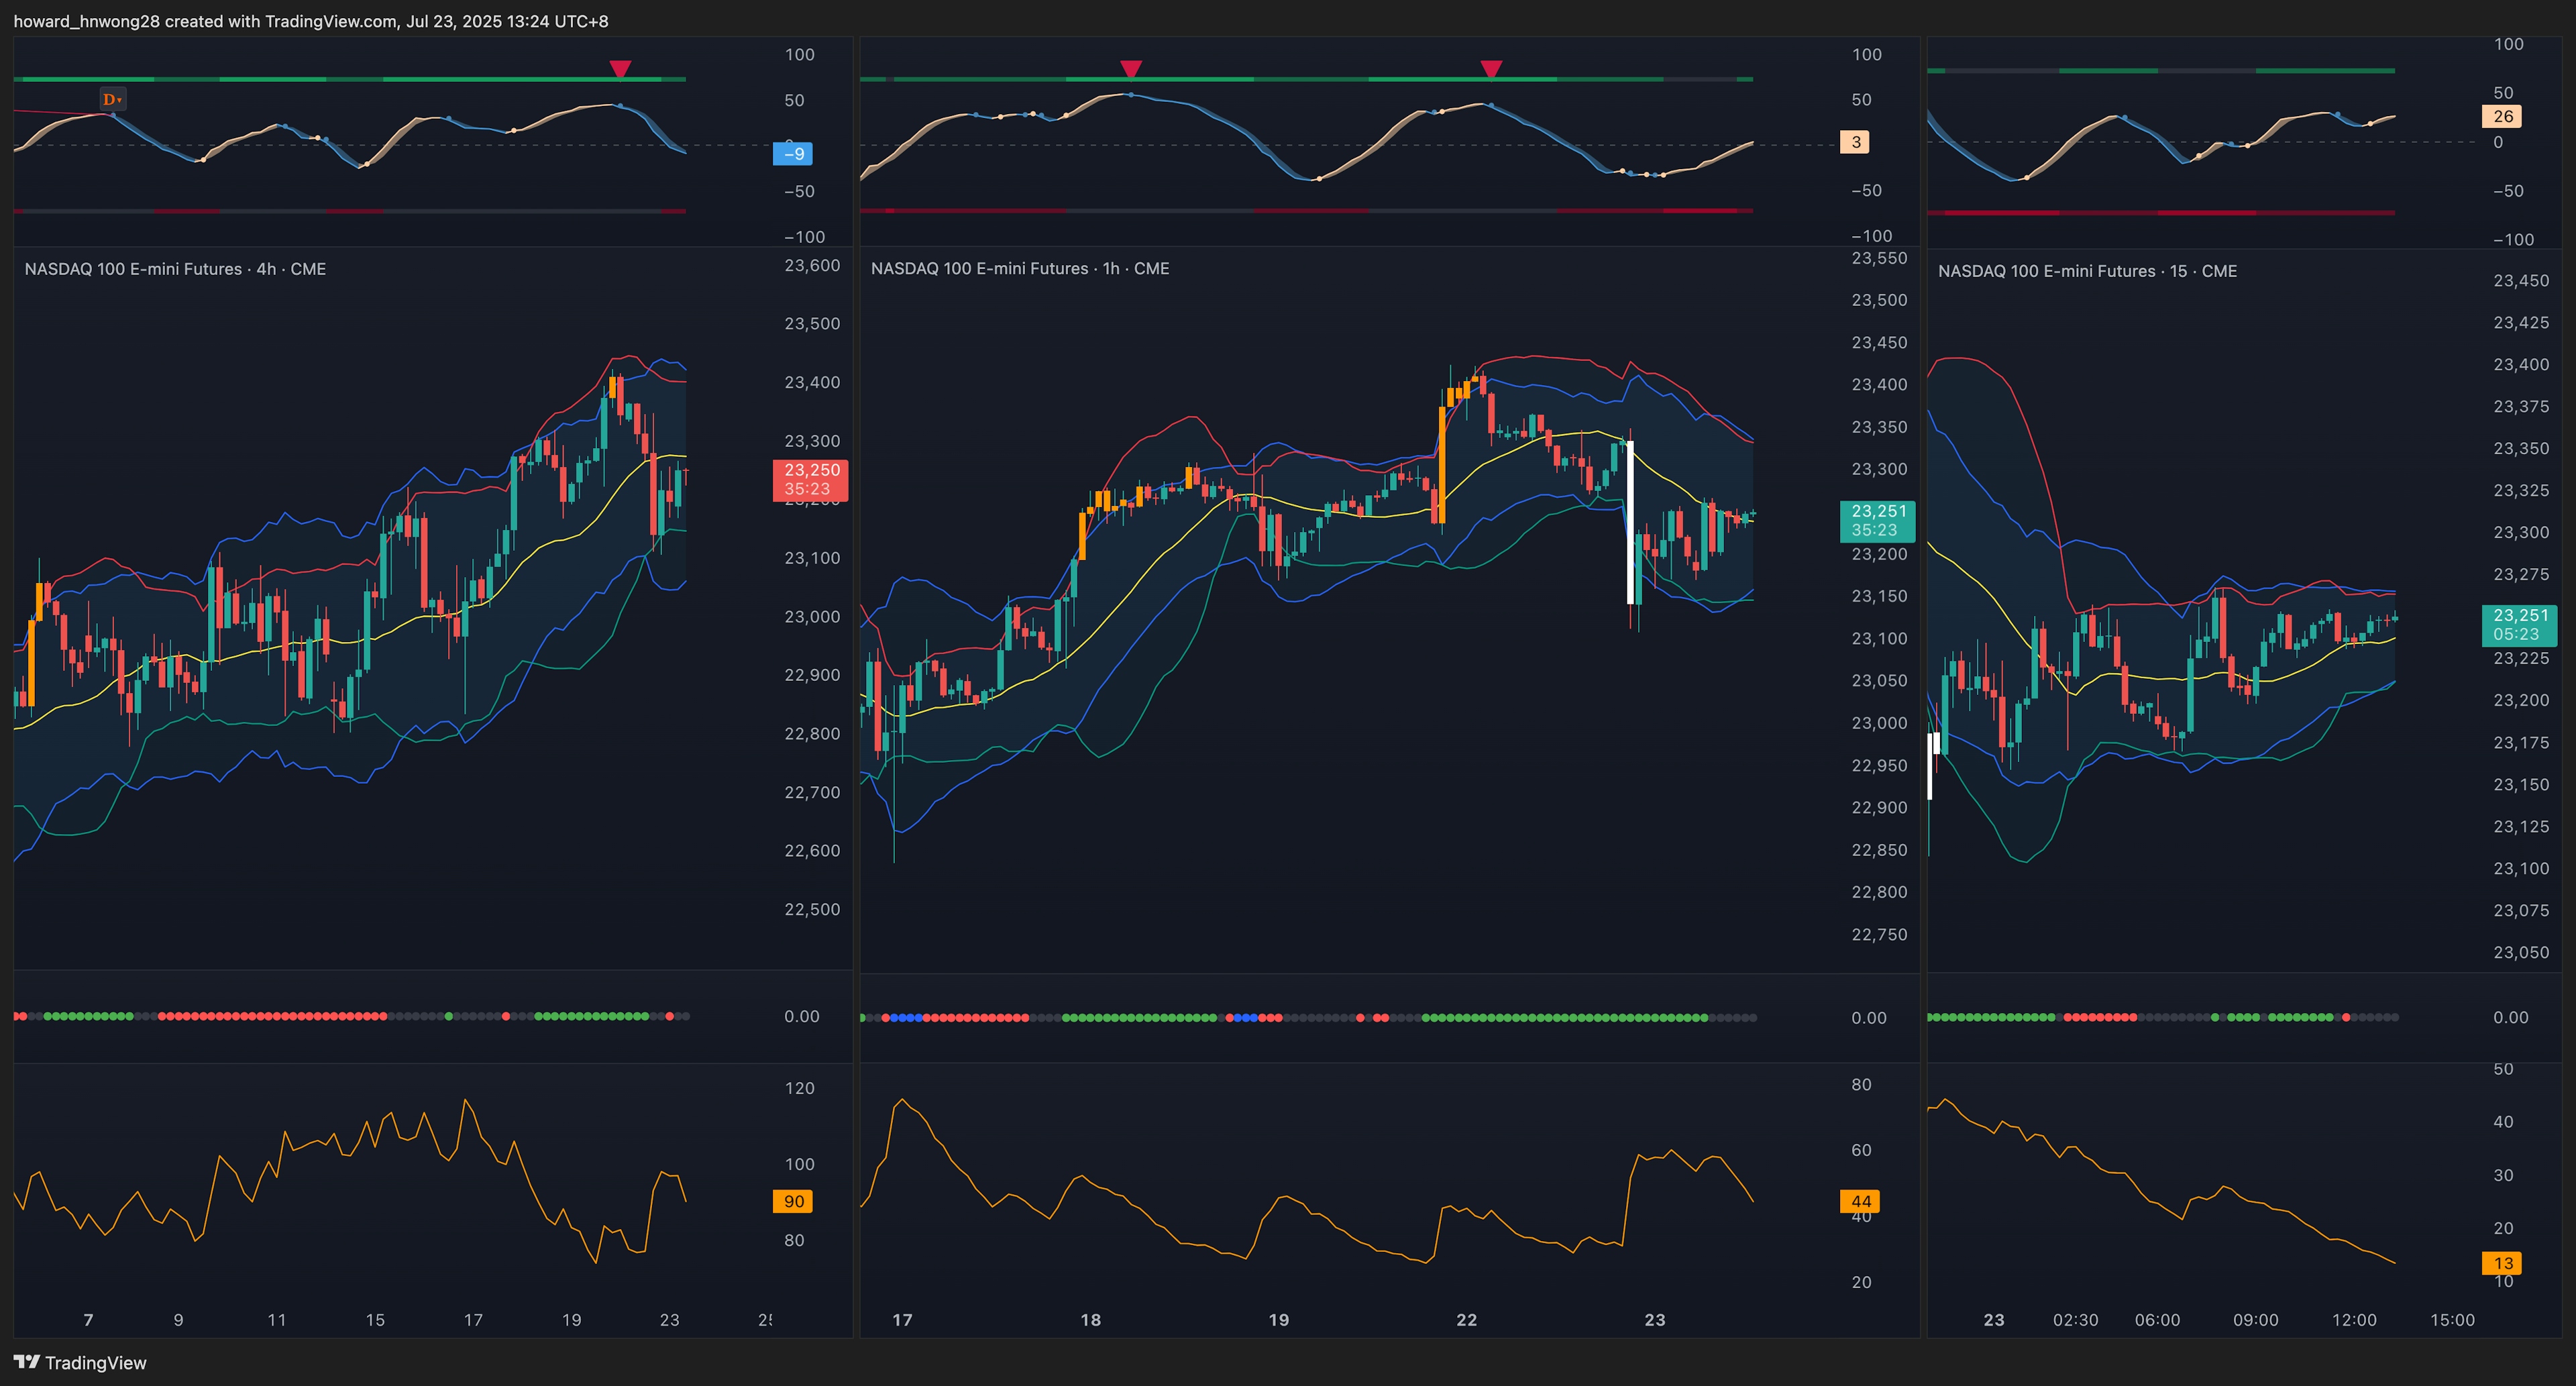Screen dimensions: 2576x1386
Task: Click date label 18 on 1h time axis
Action: pyautogui.click(x=1090, y=1320)
